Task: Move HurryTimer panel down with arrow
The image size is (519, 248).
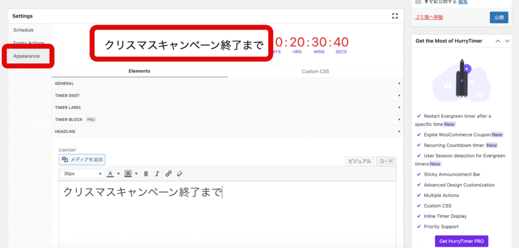Action: (507, 41)
